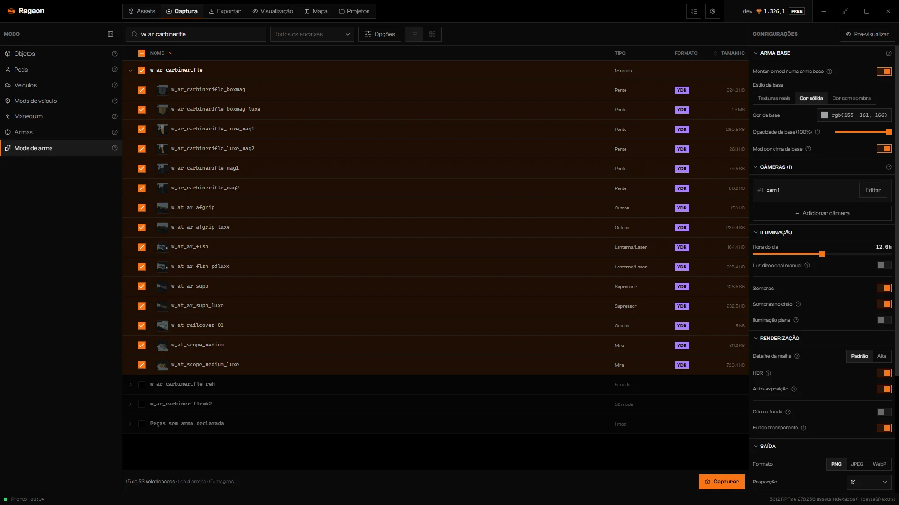This screenshot has width=899, height=505.
Task: Click the search field with w_ar_carbinerifle
Action: click(x=196, y=34)
